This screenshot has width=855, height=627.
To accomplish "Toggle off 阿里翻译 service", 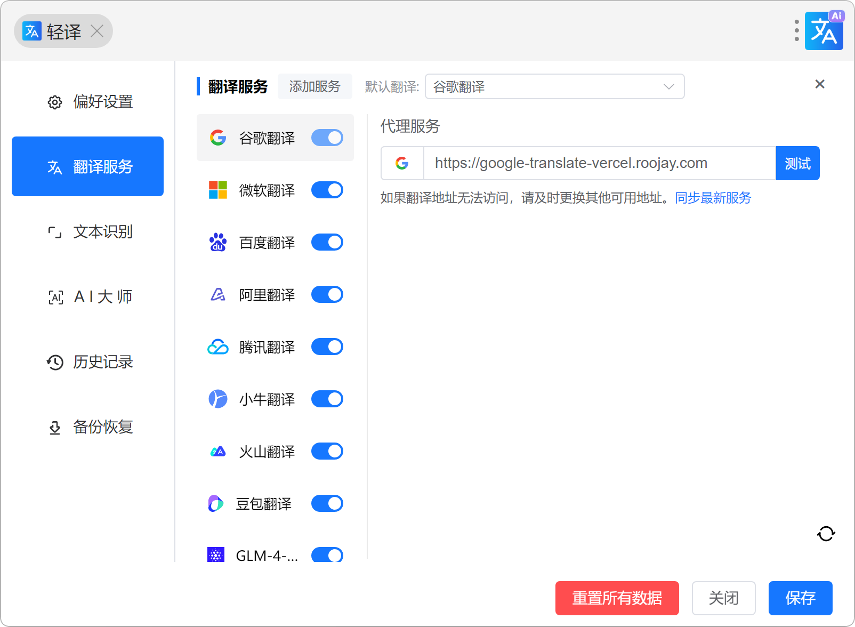I will 327,294.
